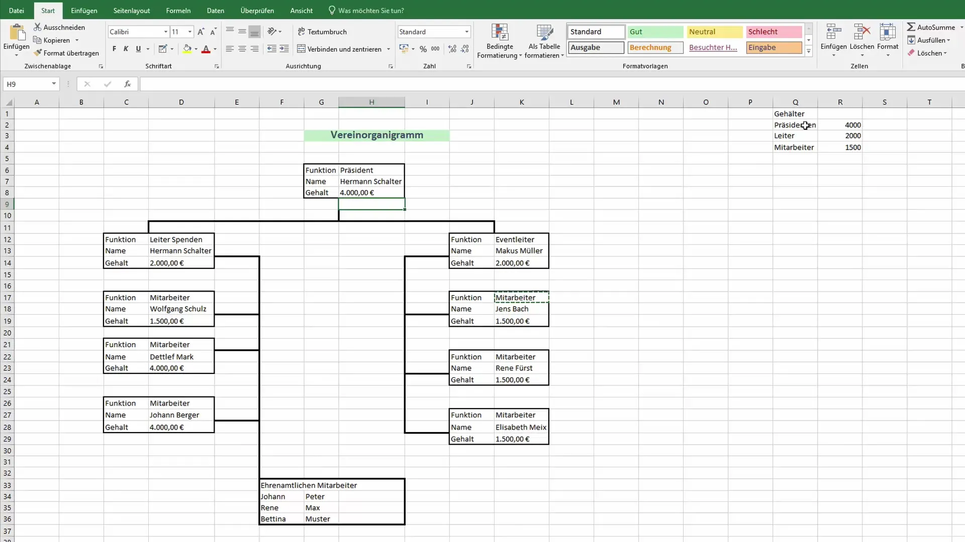
Task: Switch to the Daten tab
Action: point(216,11)
